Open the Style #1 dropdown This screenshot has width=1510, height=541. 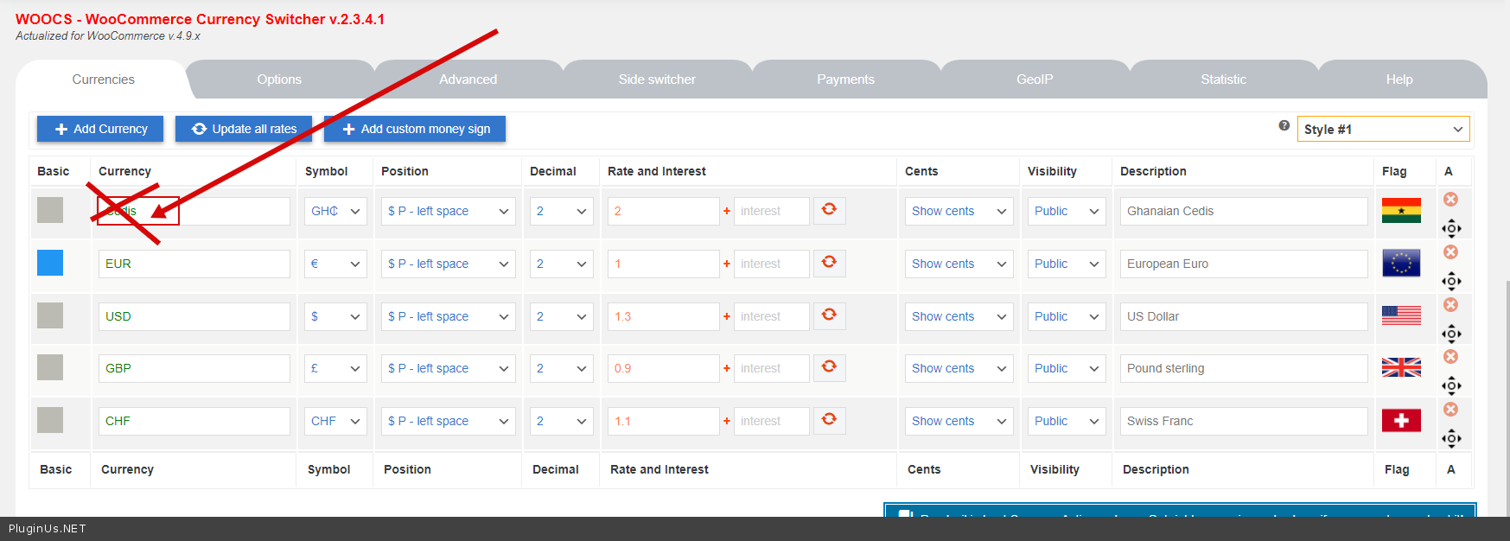(x=1382, y=129)
